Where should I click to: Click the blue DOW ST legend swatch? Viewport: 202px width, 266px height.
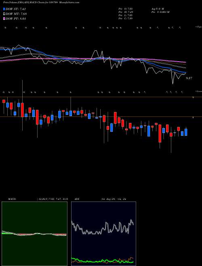[x=4, y=9]
